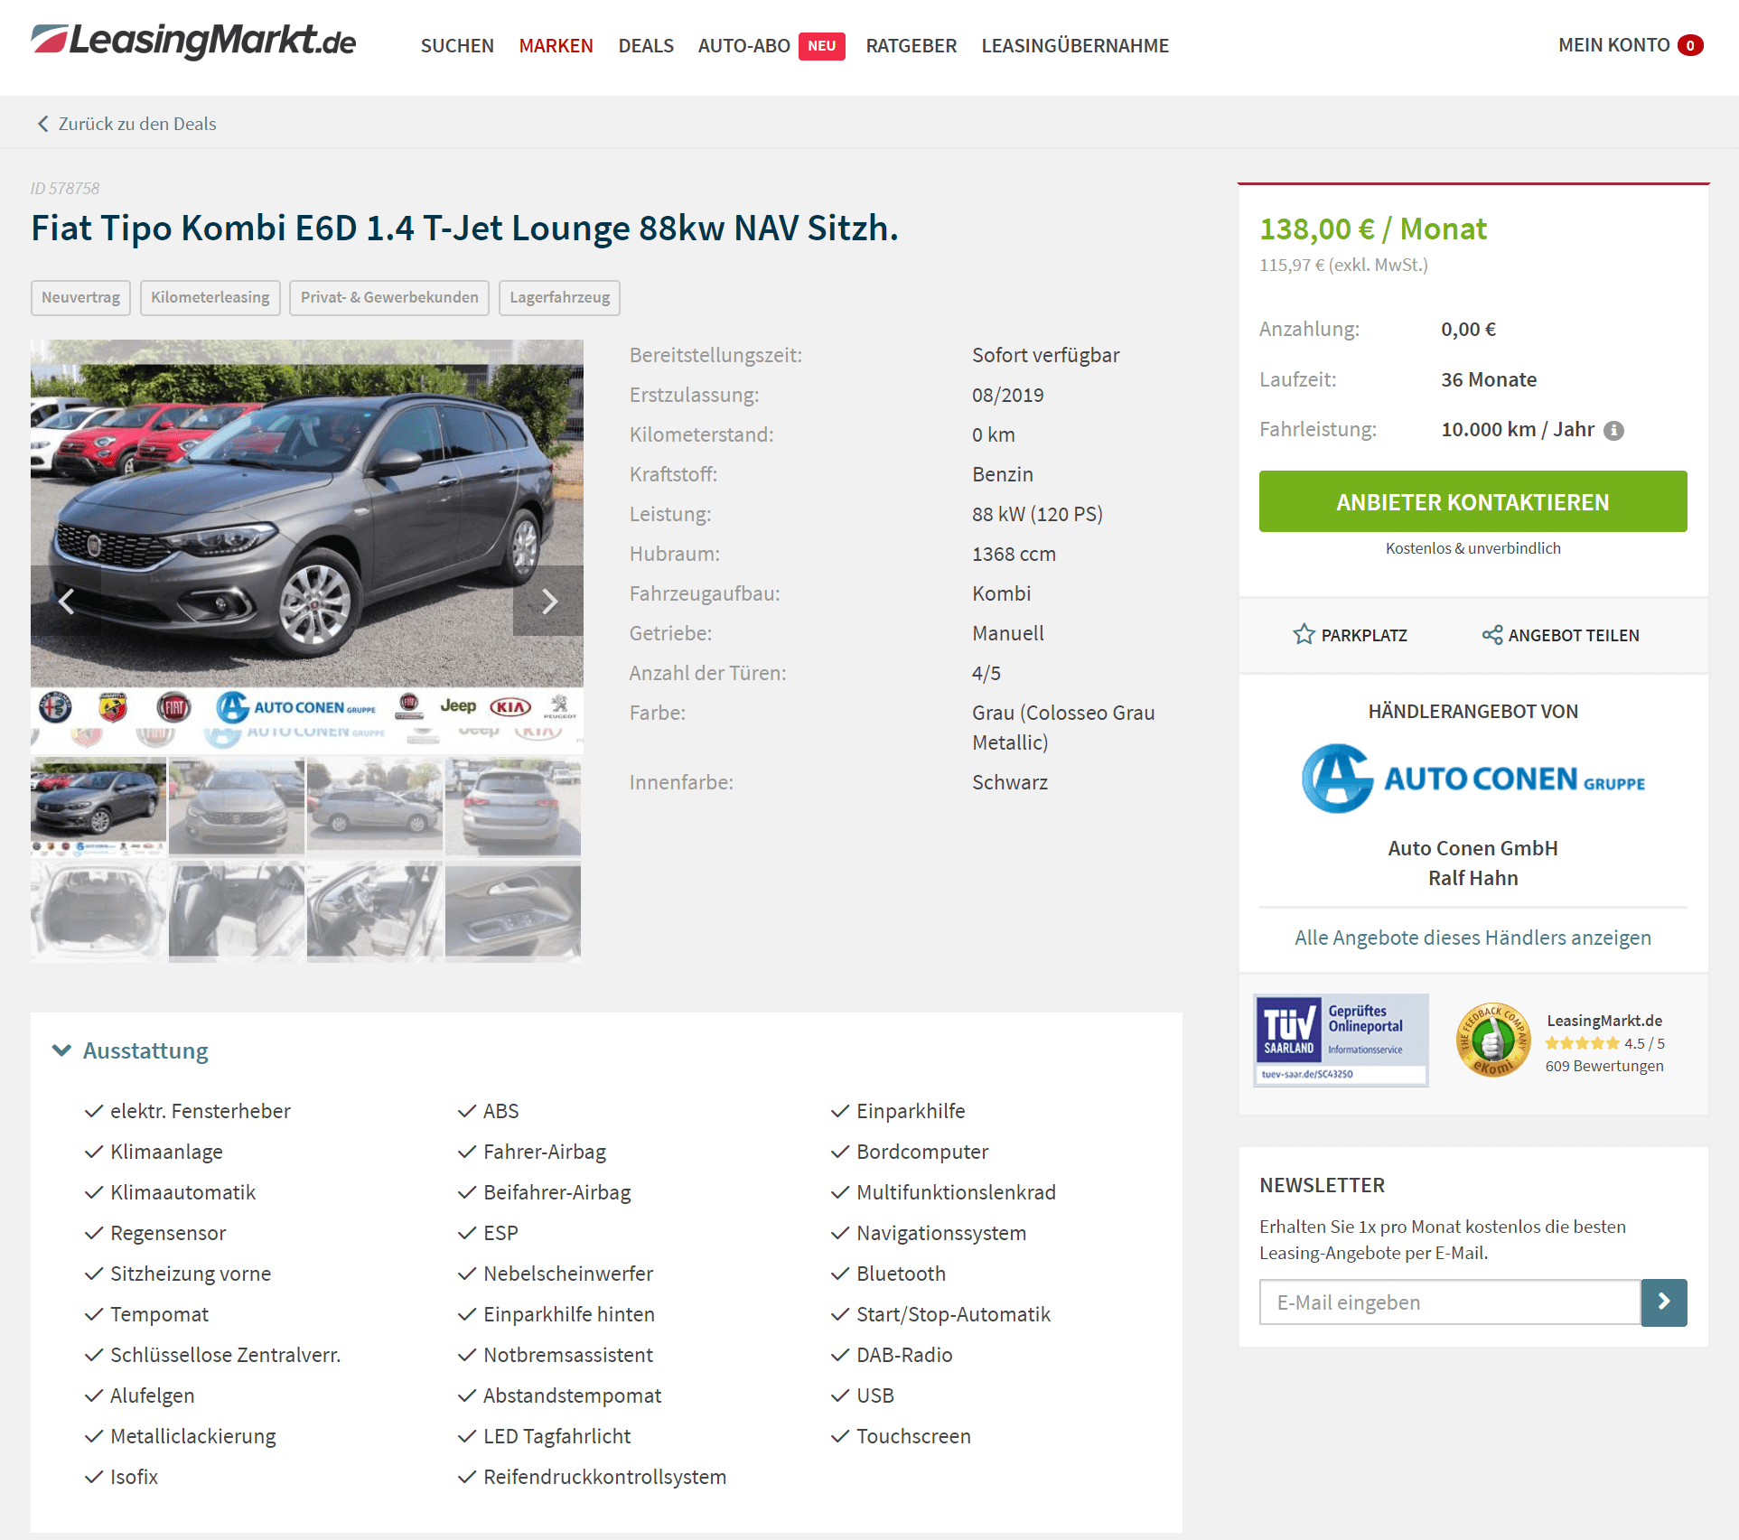Show the next car photo arrow
The height and width of the screenshot is (1540, 1739).
[548, 601]
